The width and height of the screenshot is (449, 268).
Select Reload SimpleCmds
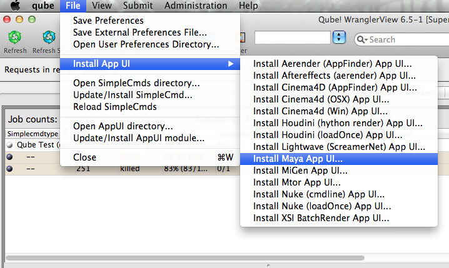114,107
